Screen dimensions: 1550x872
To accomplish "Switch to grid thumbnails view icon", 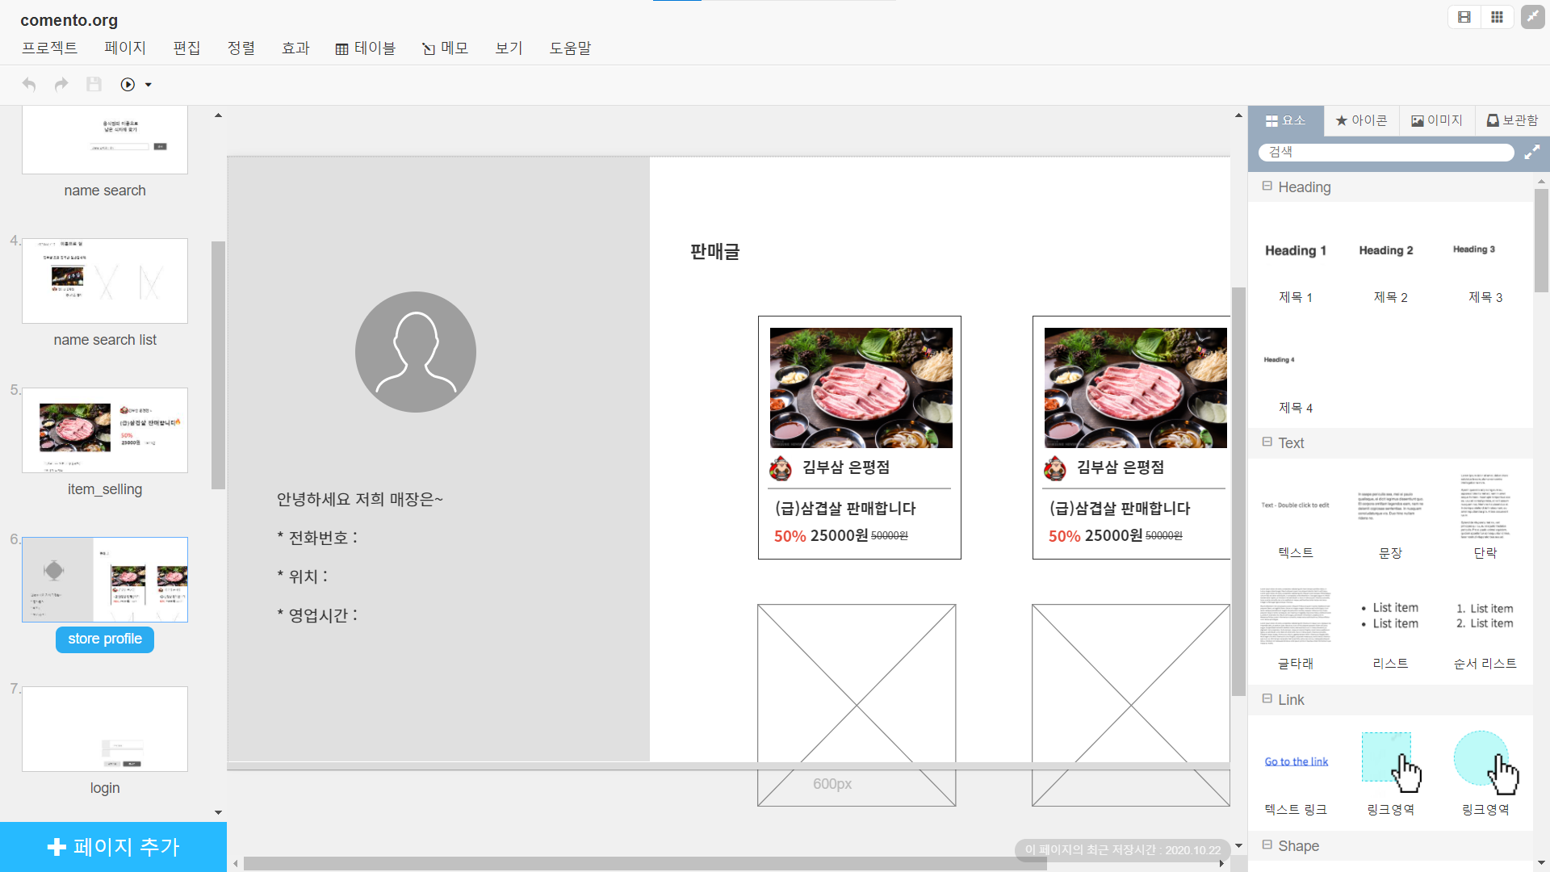I will pos(1497,17).
